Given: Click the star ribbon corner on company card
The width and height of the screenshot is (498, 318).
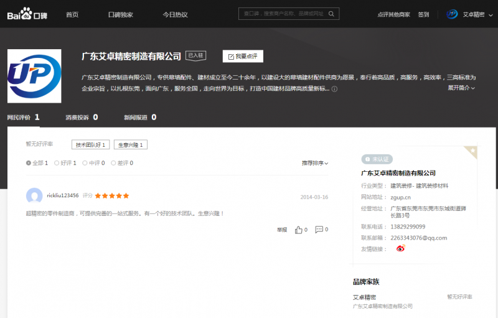Looking at the screenshot, I should click(x=472, y=151).
